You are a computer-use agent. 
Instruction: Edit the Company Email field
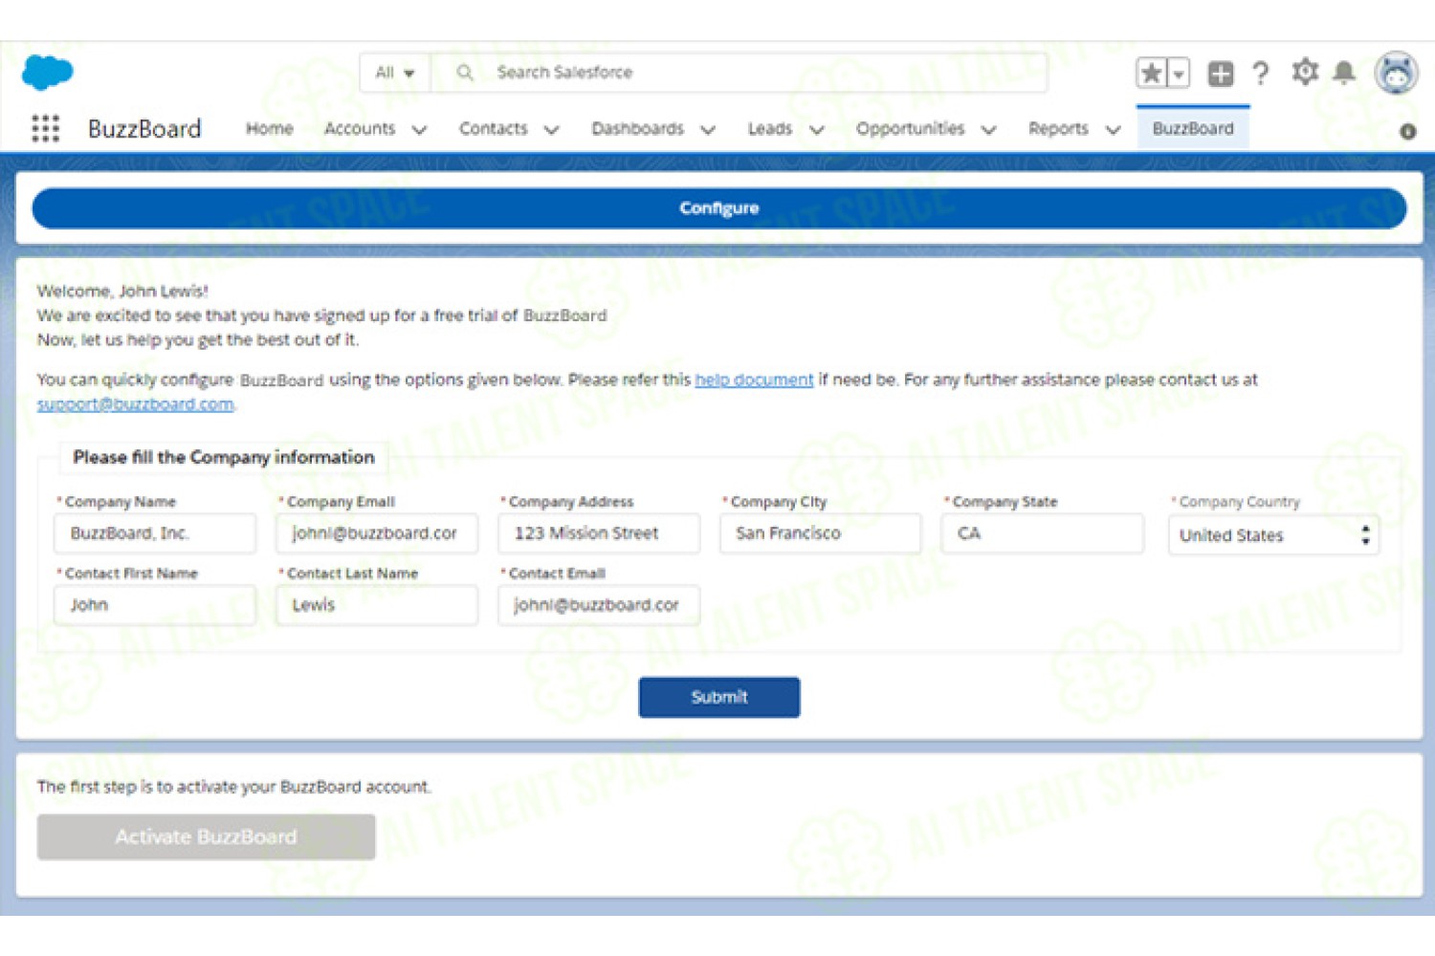point(377,533)
